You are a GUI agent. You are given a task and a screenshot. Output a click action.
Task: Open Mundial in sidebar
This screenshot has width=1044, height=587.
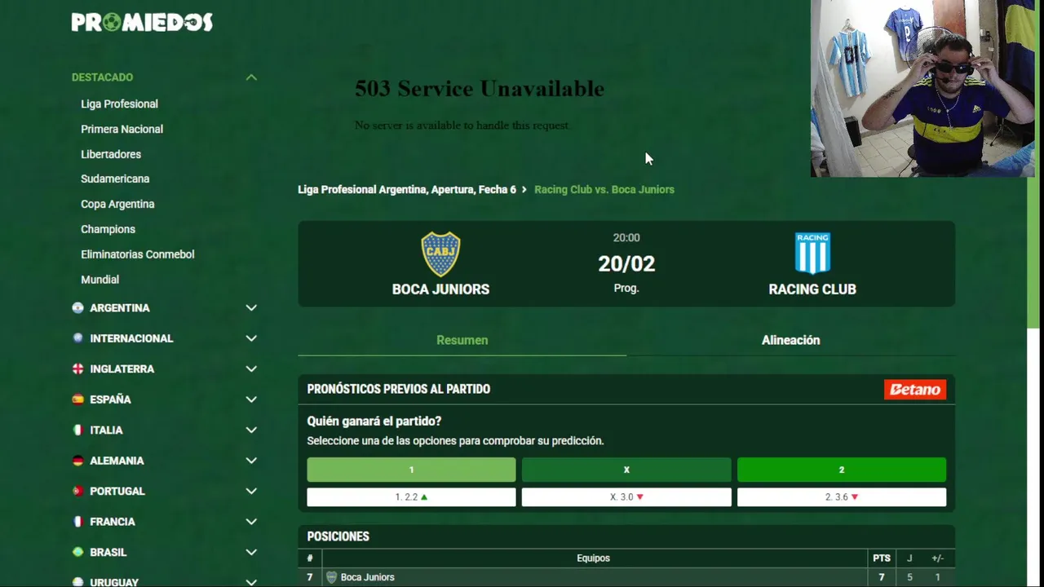(100, 280)
